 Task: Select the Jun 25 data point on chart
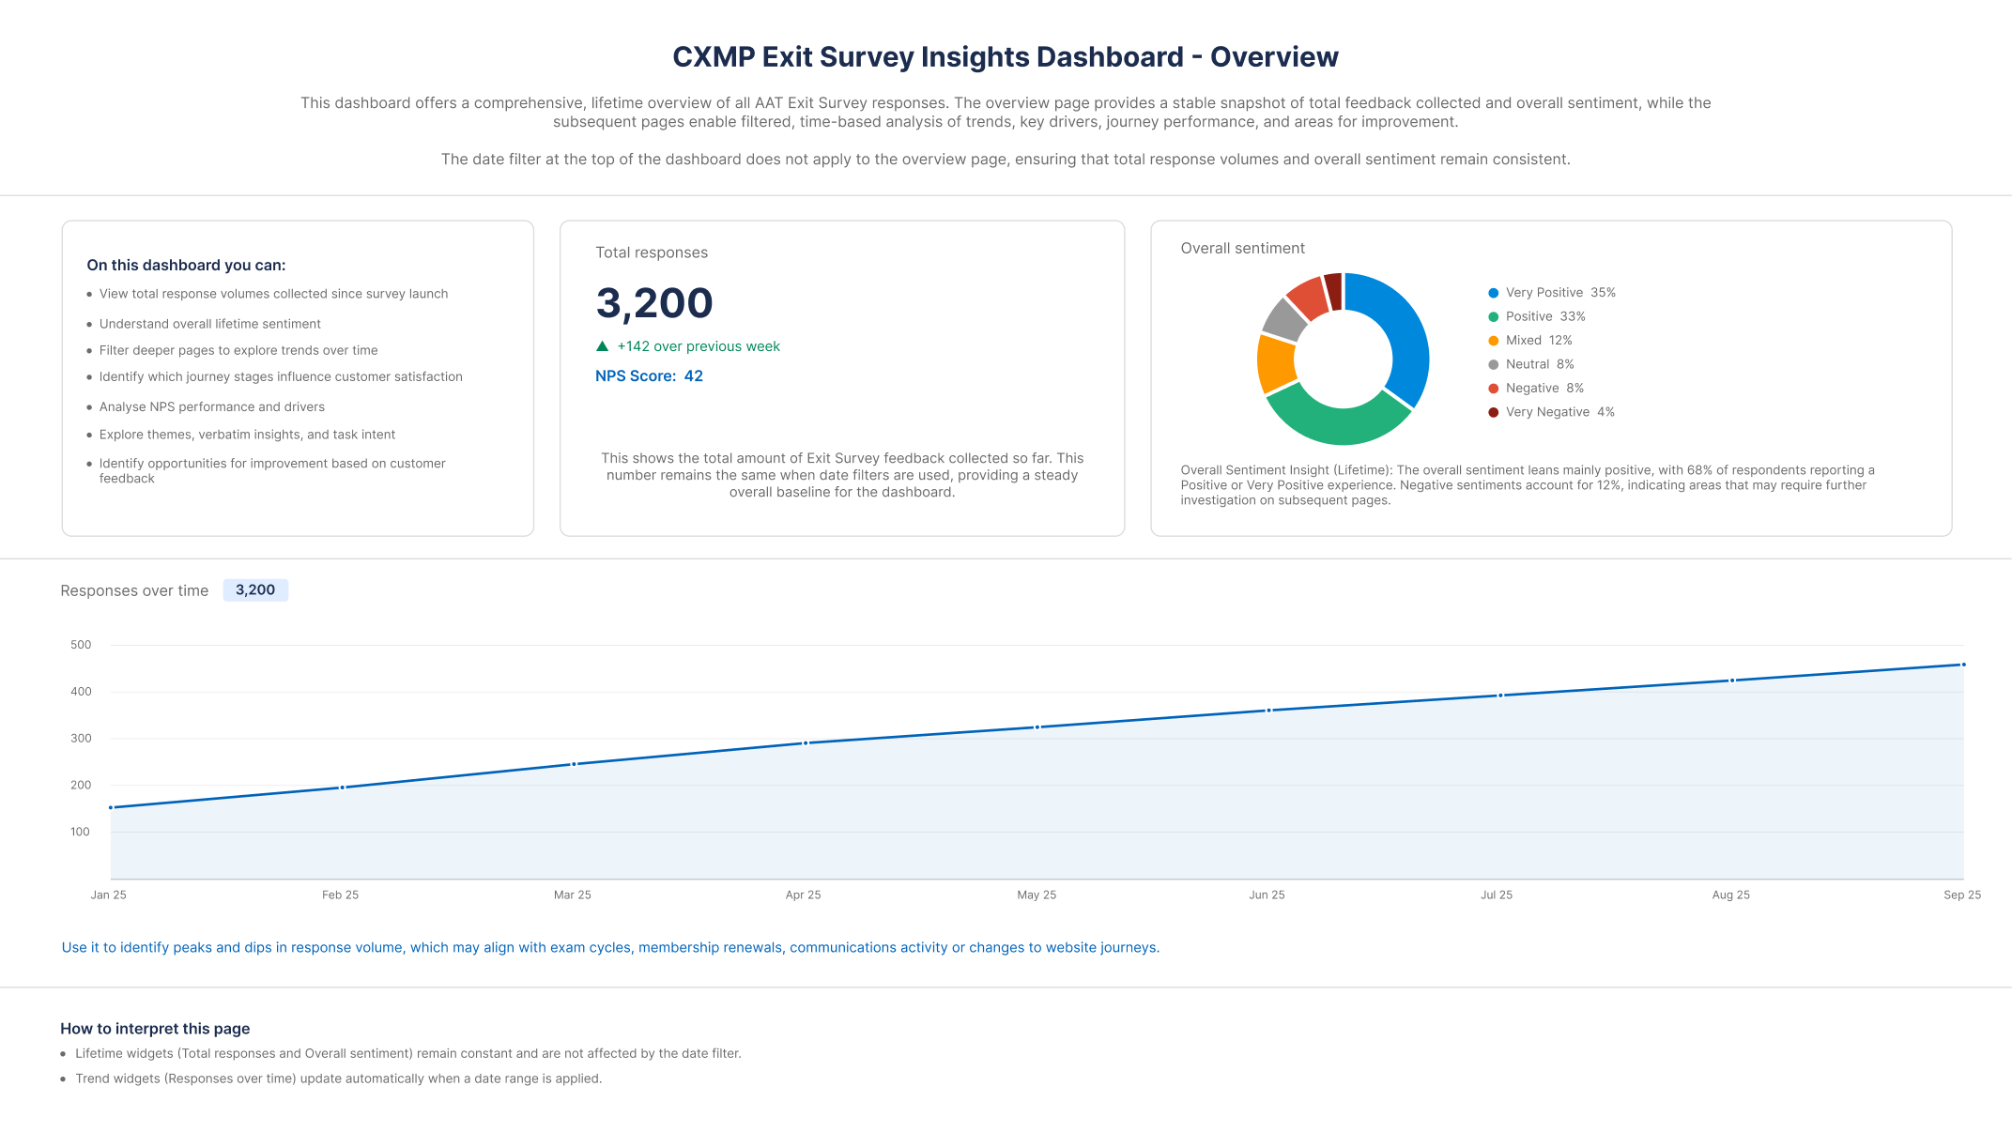point(1269,711)
